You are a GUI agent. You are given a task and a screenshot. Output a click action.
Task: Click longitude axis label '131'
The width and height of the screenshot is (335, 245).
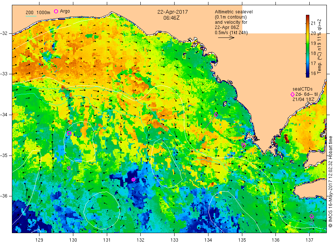[x=107, y=240]
